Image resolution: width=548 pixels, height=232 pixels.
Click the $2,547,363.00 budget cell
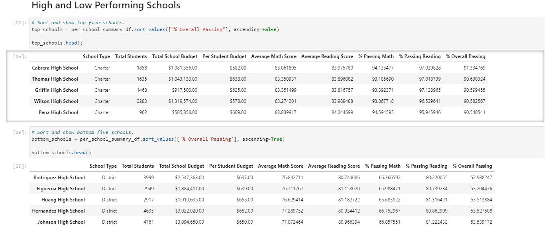189,178
